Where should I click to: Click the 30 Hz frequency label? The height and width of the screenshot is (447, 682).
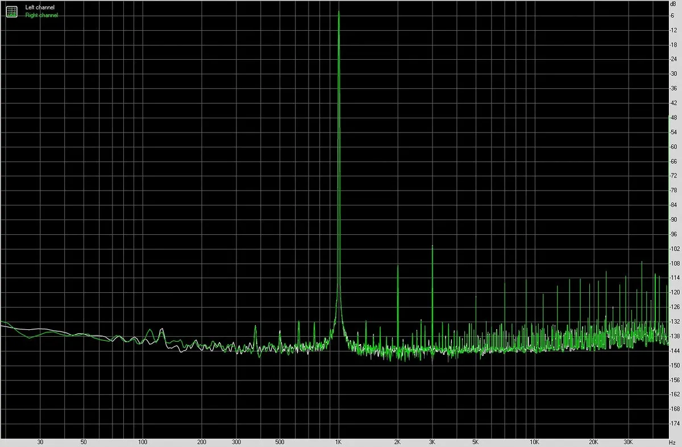[40, 442]
